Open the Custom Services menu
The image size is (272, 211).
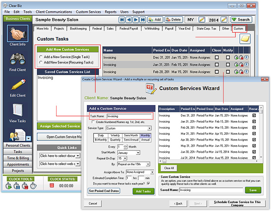88,12
